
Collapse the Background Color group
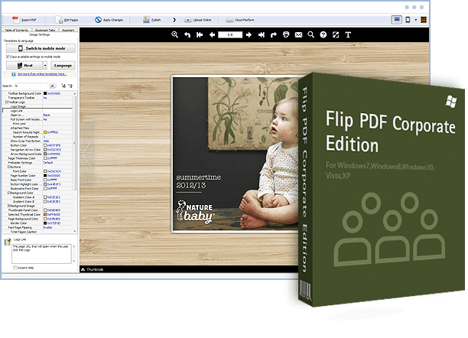pyautogui.click(x=9, y=193)
